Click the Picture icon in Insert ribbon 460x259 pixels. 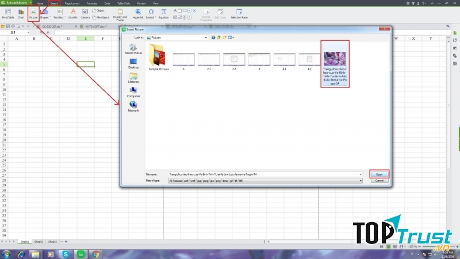click(33, 13)
